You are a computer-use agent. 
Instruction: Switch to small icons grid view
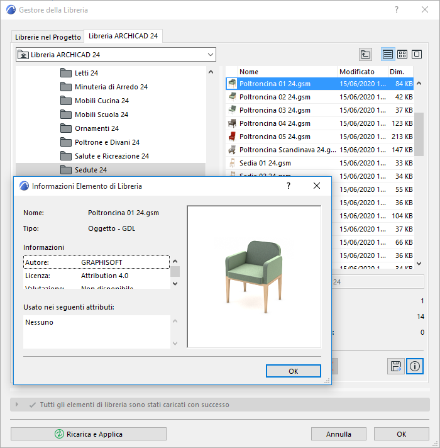[x=402, y=54]
